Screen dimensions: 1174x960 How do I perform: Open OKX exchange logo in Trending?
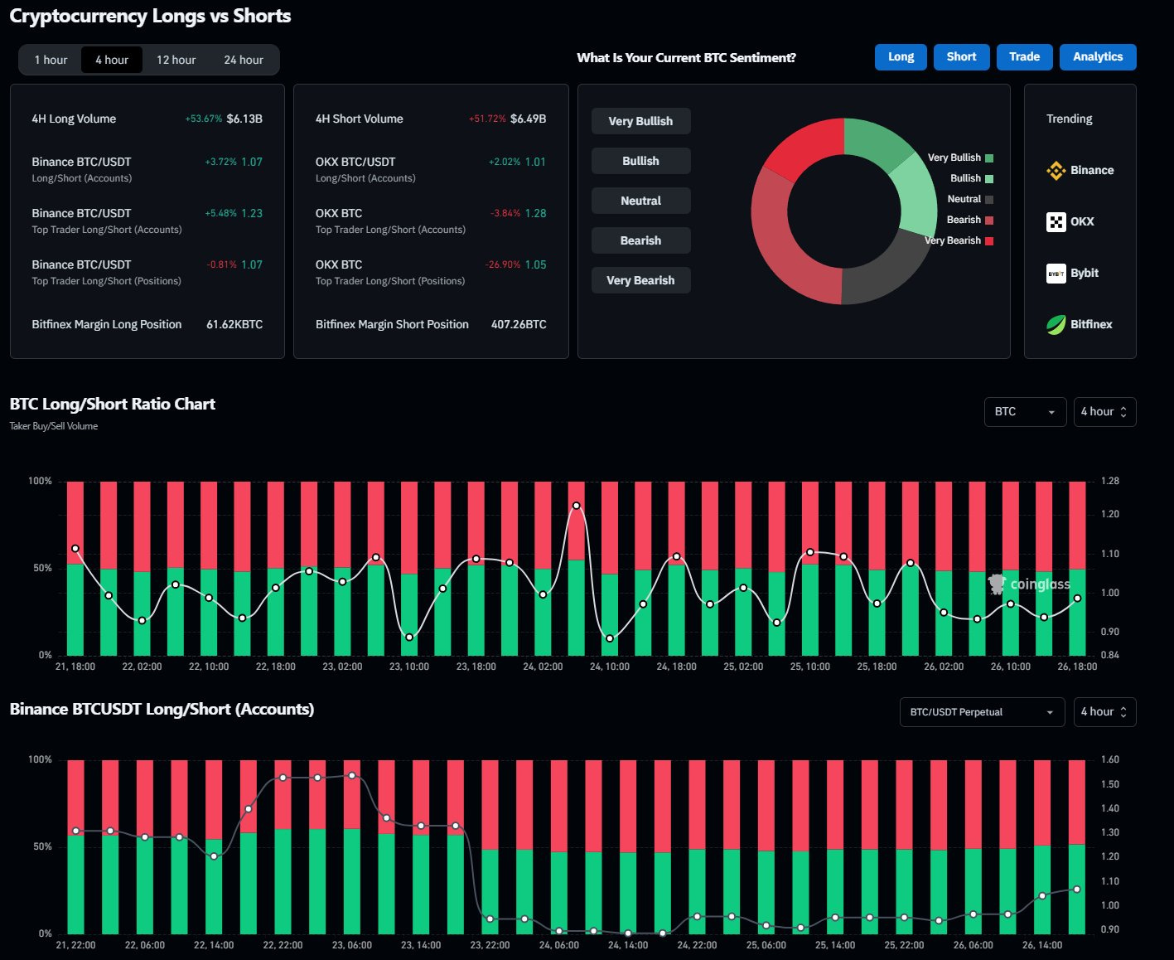click(x=1056, y=222)
